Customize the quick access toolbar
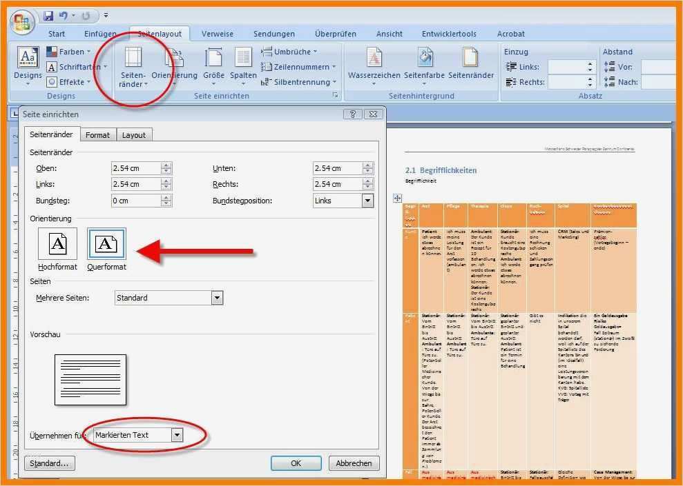This screenshot has height=486, width=683. [x=106, y=16]
